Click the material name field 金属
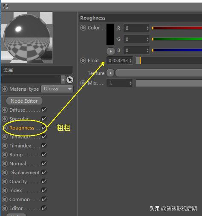202x216 pixels. [x=37, y=70]
